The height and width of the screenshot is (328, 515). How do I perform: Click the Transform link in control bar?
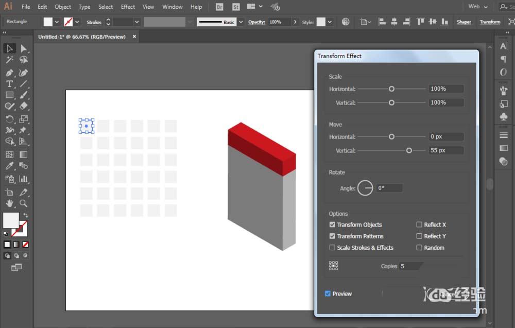(490, 22)
